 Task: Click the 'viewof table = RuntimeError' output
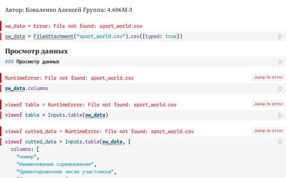[x=91, y=105]
